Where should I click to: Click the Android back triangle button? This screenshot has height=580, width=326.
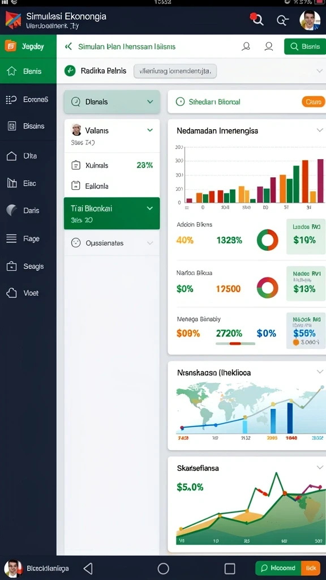pyautogui.click(x=88, y=569)
